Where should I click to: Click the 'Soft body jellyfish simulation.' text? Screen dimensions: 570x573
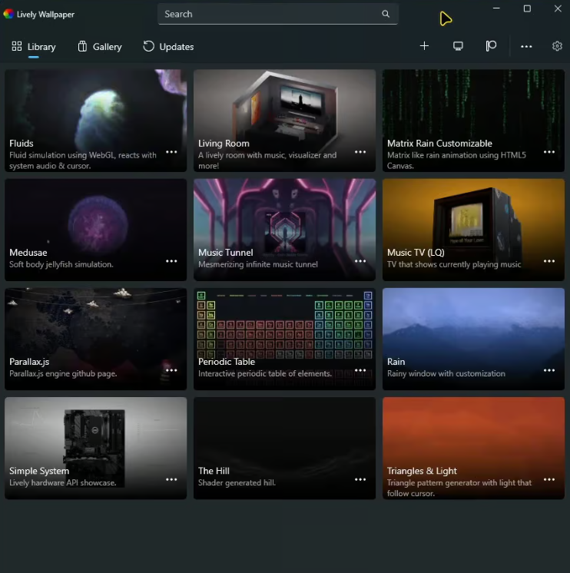click(x=61, y=264)
